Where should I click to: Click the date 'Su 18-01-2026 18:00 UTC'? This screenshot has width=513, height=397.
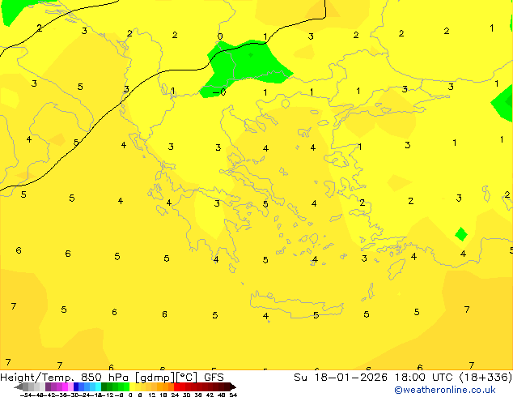(x=375, y=378)
